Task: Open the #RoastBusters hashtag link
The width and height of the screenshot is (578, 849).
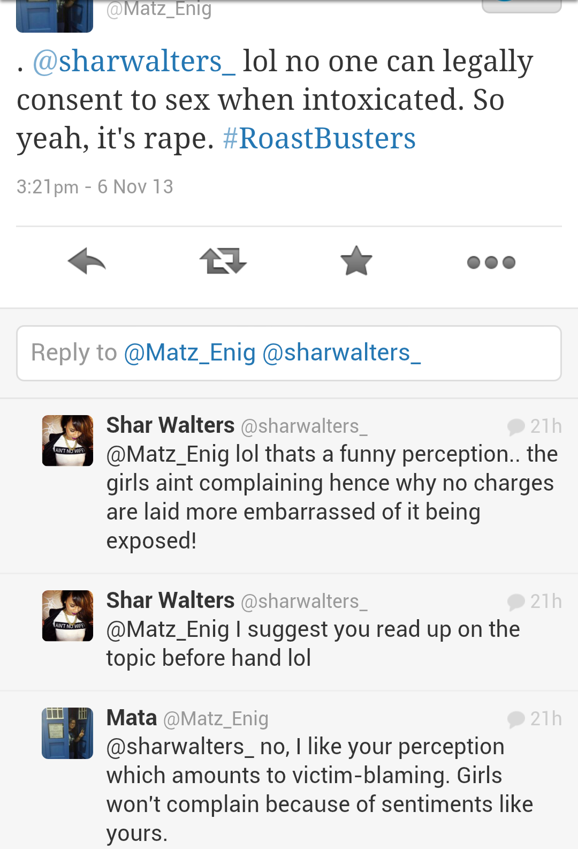Action: (x=319, y=139)
